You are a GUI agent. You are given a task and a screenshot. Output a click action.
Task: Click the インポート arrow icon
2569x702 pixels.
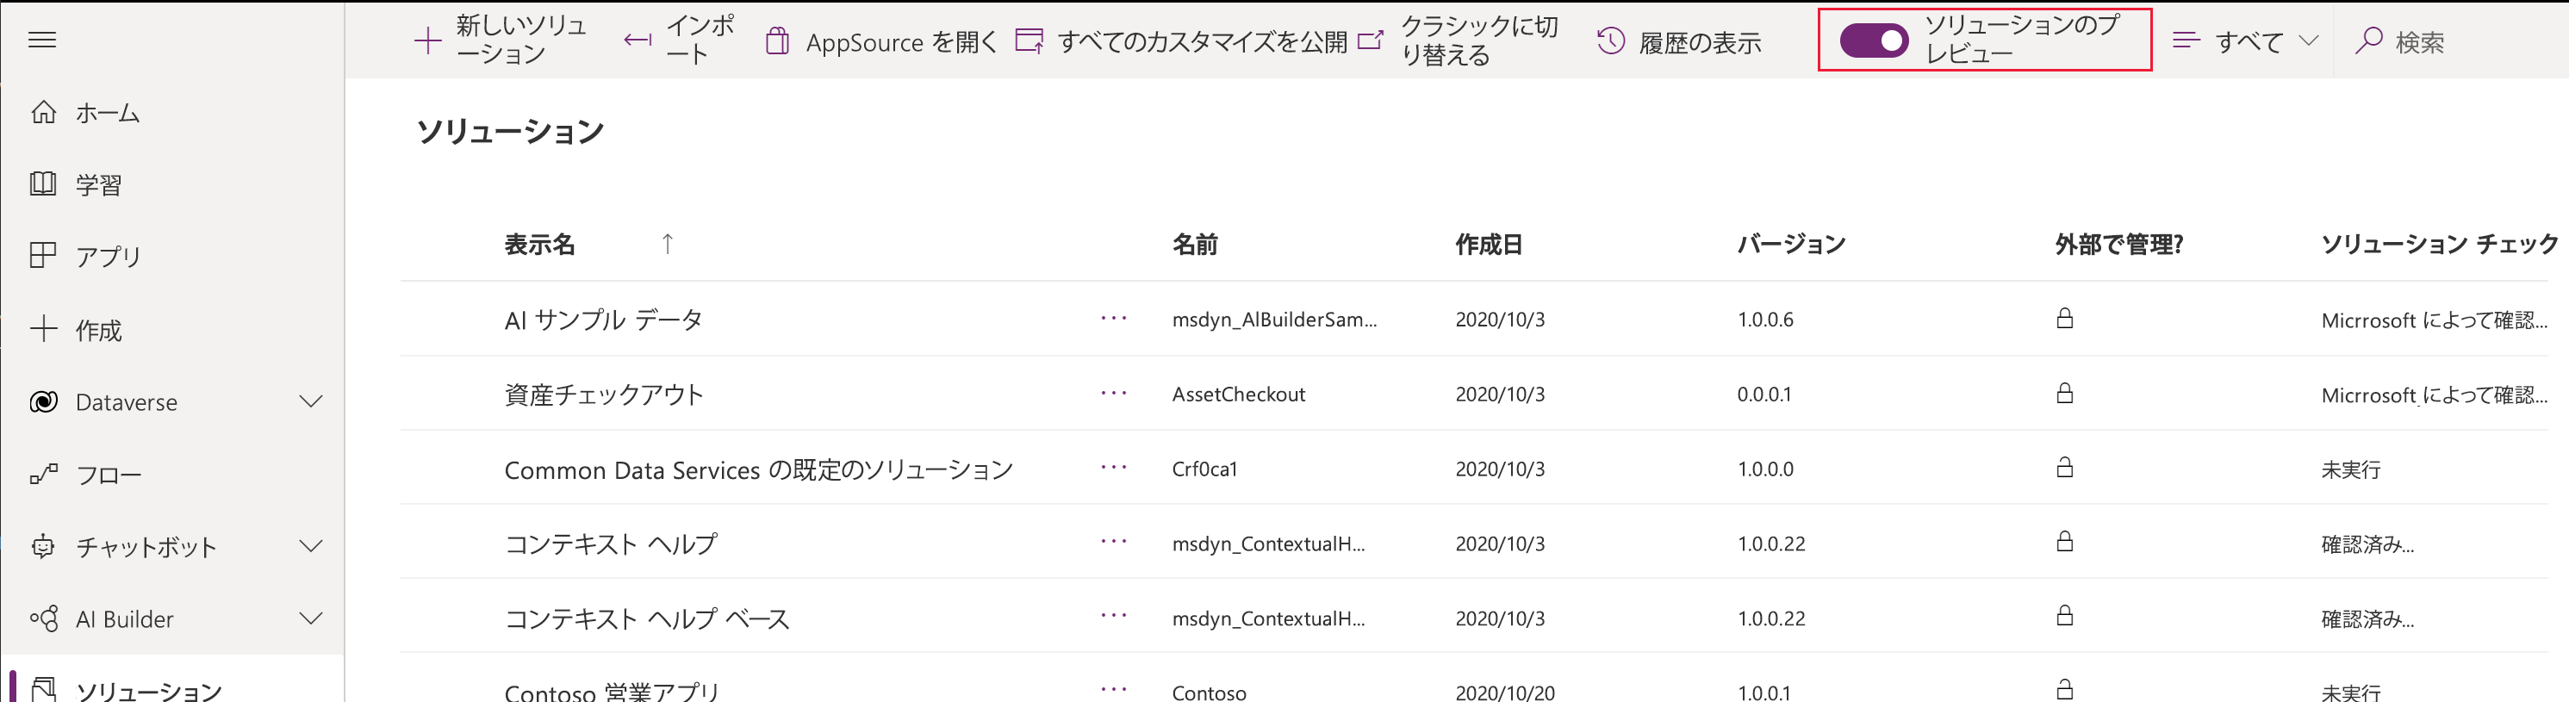638,40
